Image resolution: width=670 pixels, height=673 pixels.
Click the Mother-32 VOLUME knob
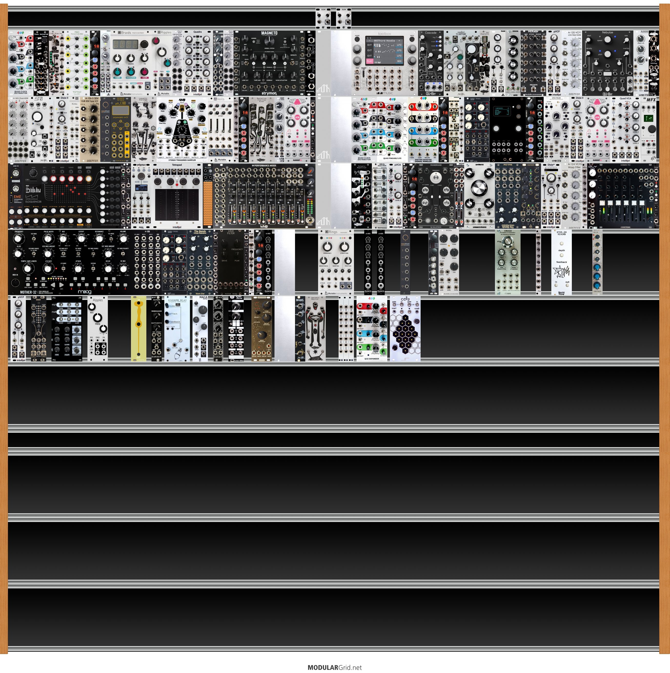tap(123, 239)
